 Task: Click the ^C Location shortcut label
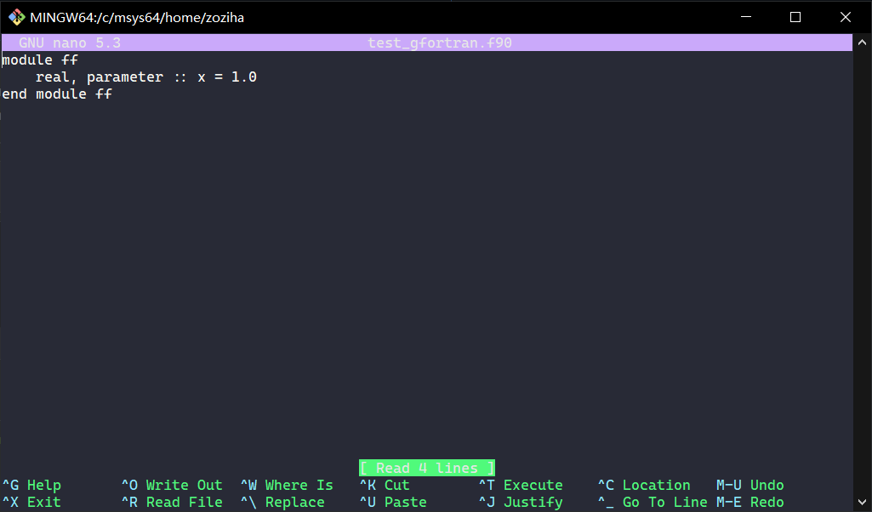click(x=644, y=485)
